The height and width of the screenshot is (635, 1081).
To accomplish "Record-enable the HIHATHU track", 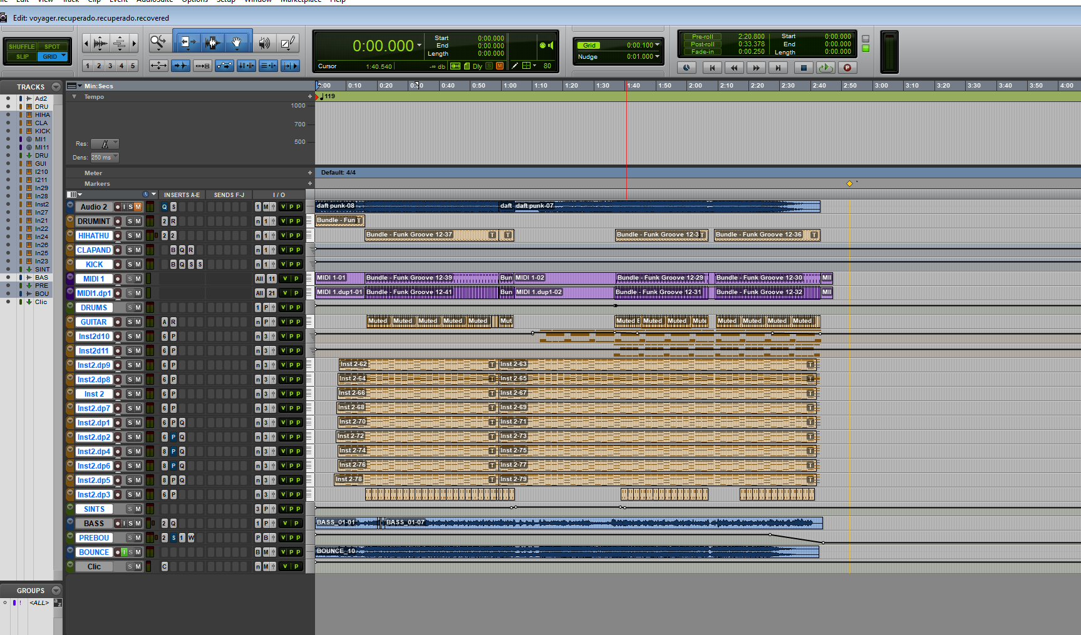I will (118, 236).
